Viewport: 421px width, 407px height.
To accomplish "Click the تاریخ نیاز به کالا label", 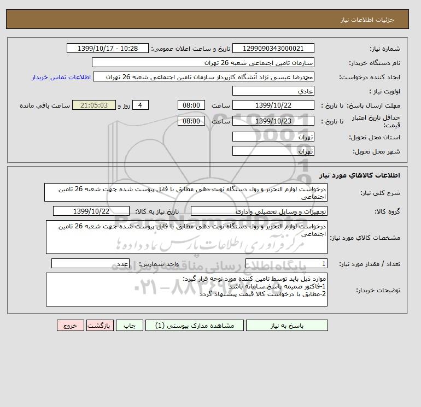I will coord(157,211).
